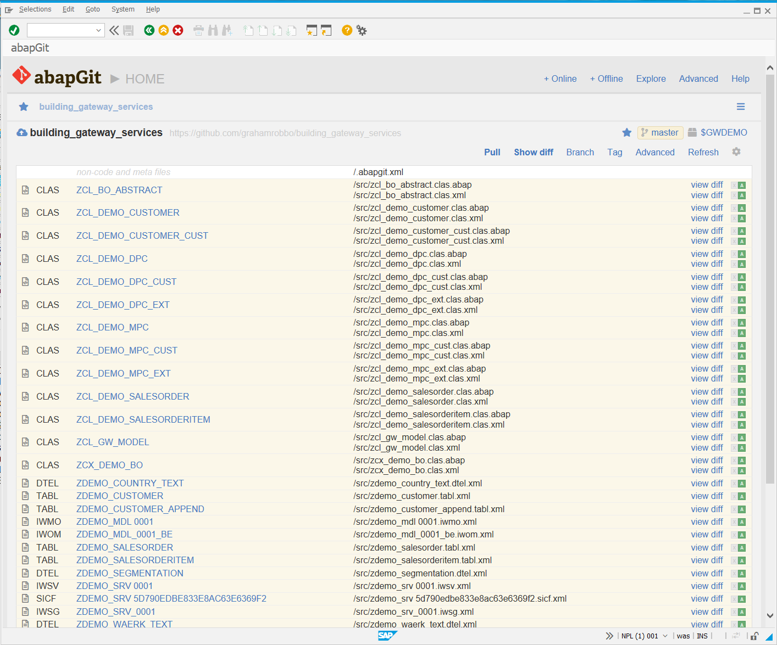Viewport: 777px width, 645px height.
Task: Open the window control menu icon
Action: click(x=9, y=9)
